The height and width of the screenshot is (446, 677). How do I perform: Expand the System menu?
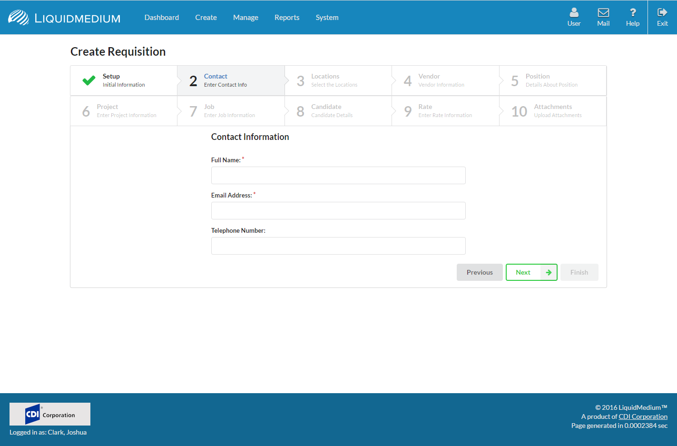coord(327,18)
